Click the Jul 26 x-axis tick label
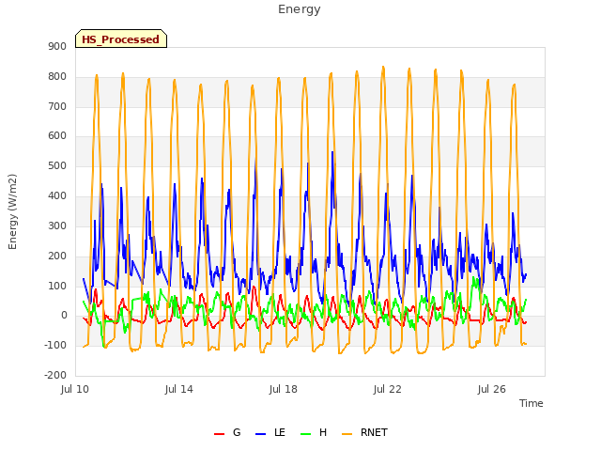Screen dimensions: 601x451 (492, 389)
